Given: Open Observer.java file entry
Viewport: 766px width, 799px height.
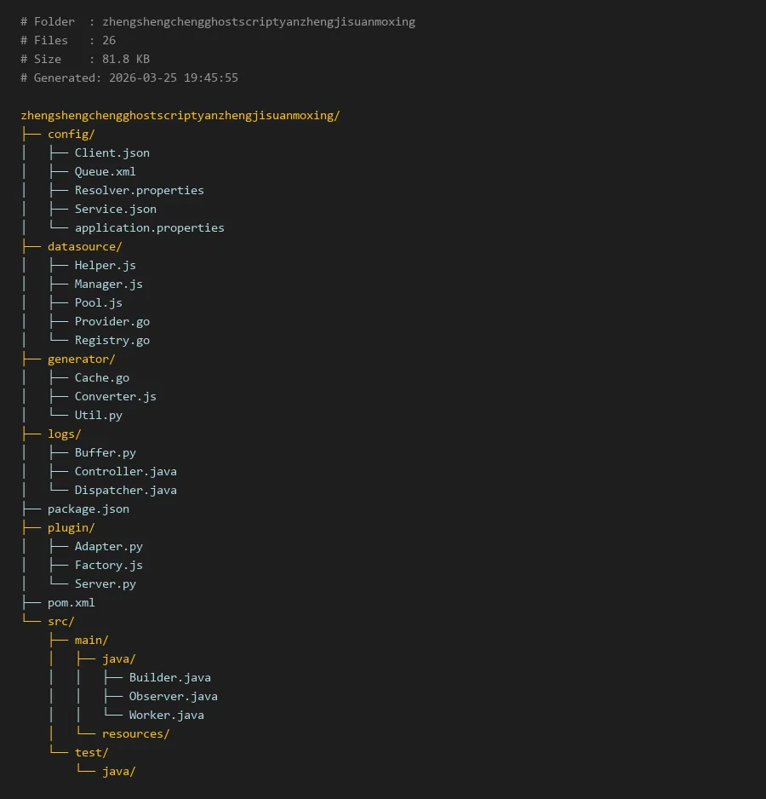Looking at the screenshot, I should tap(173, 696).
